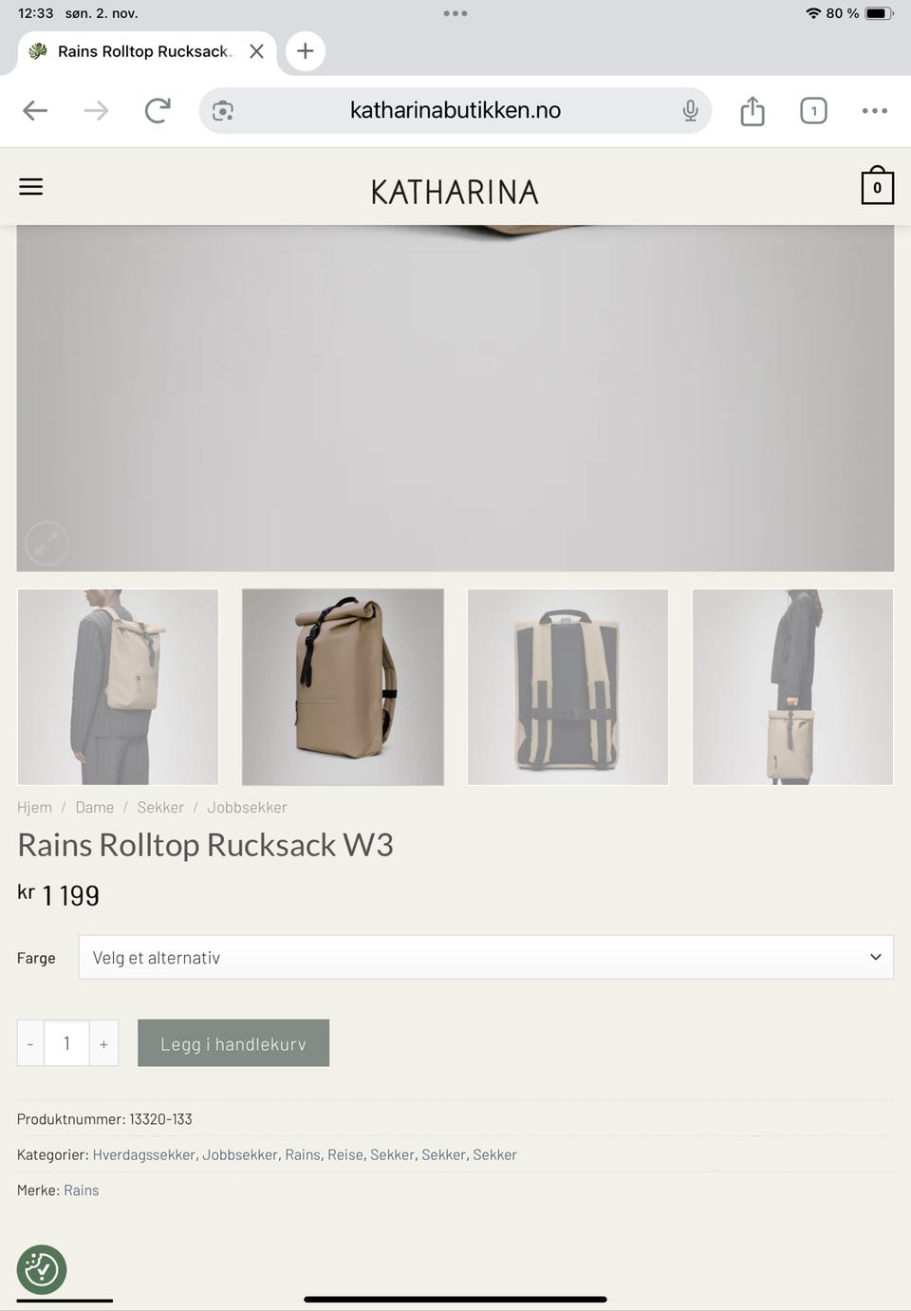Tap the browser share icon
This screenshot has width=911, height=1311.
coord(753,110)
